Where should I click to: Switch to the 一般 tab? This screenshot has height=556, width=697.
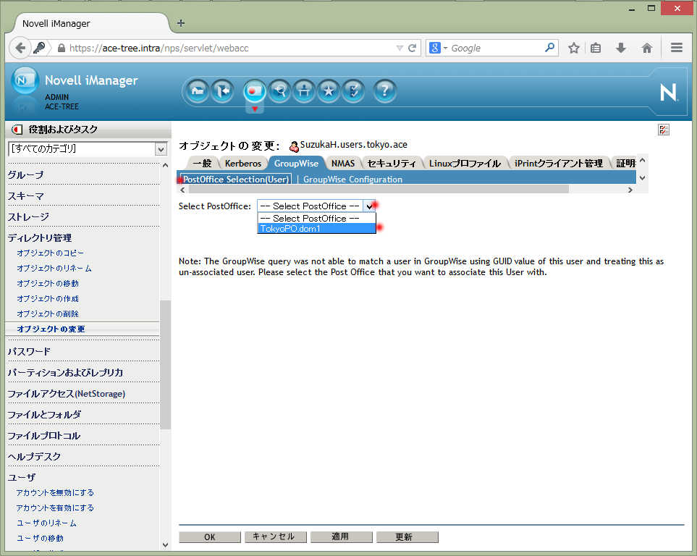[x=202, y=163]
